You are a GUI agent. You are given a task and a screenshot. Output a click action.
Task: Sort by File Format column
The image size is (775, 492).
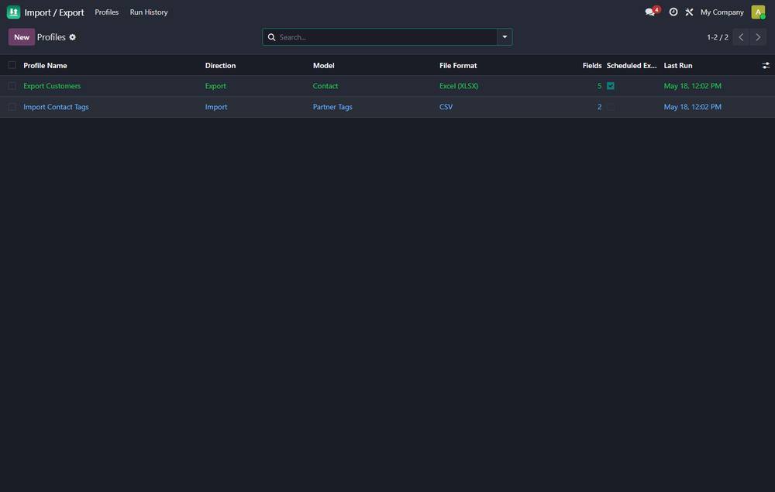(458, 65)
